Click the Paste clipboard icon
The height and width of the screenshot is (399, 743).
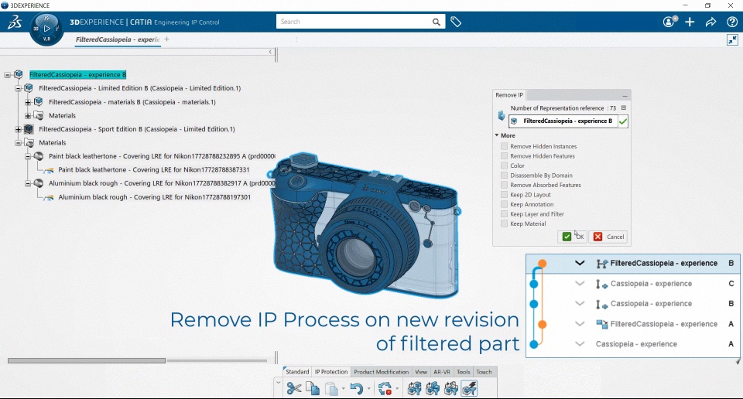click(x=332, y=389)
